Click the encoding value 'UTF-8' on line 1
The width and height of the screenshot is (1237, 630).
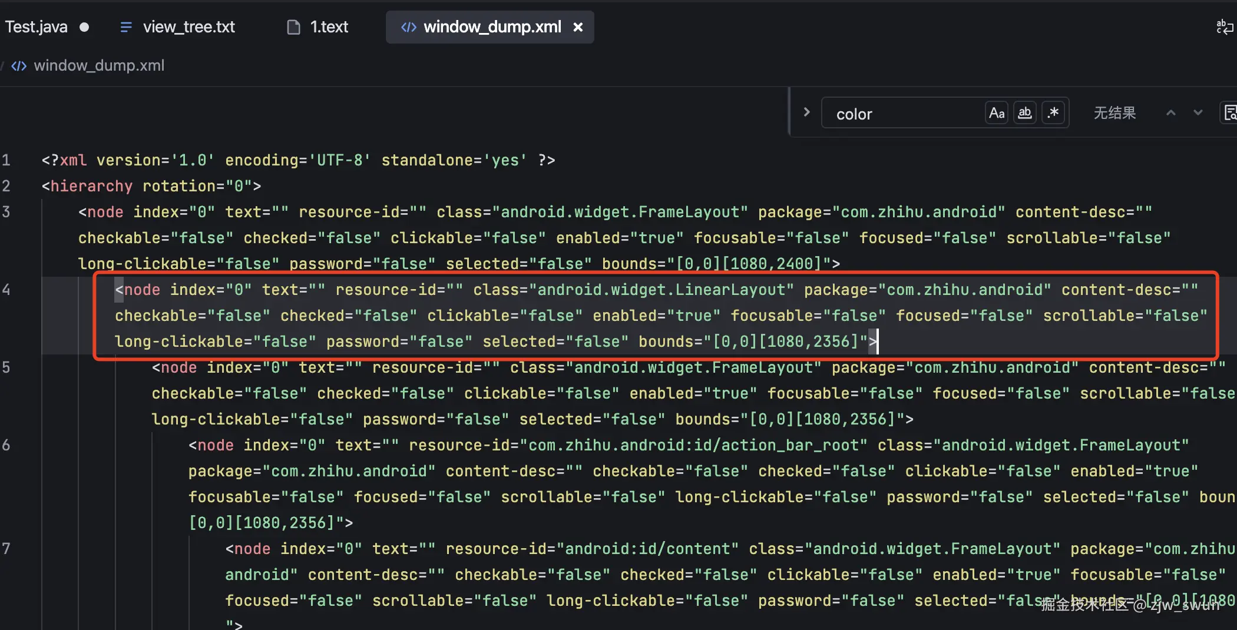pos(340,160)
